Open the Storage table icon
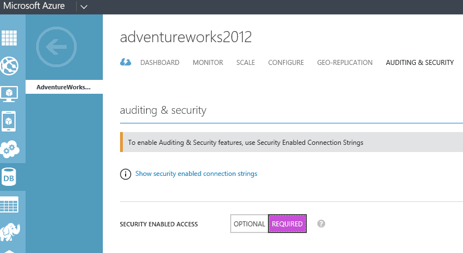 click(9, 204)
